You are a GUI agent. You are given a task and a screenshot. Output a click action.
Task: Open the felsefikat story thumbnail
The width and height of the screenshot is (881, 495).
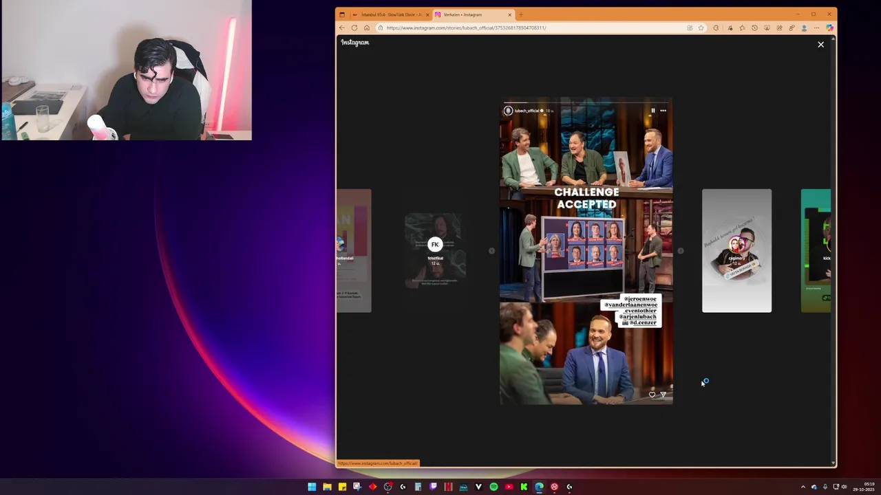click(435, 250)
